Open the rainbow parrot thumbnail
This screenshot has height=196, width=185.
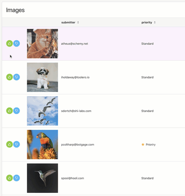click(42, 144)
